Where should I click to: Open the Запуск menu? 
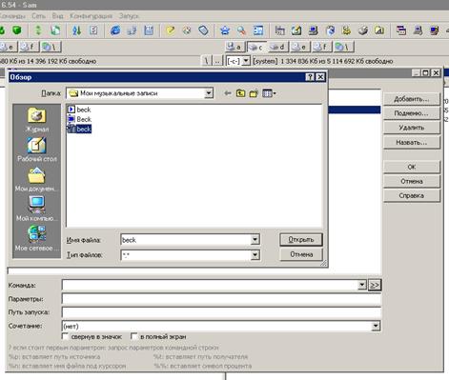(129, 16)
